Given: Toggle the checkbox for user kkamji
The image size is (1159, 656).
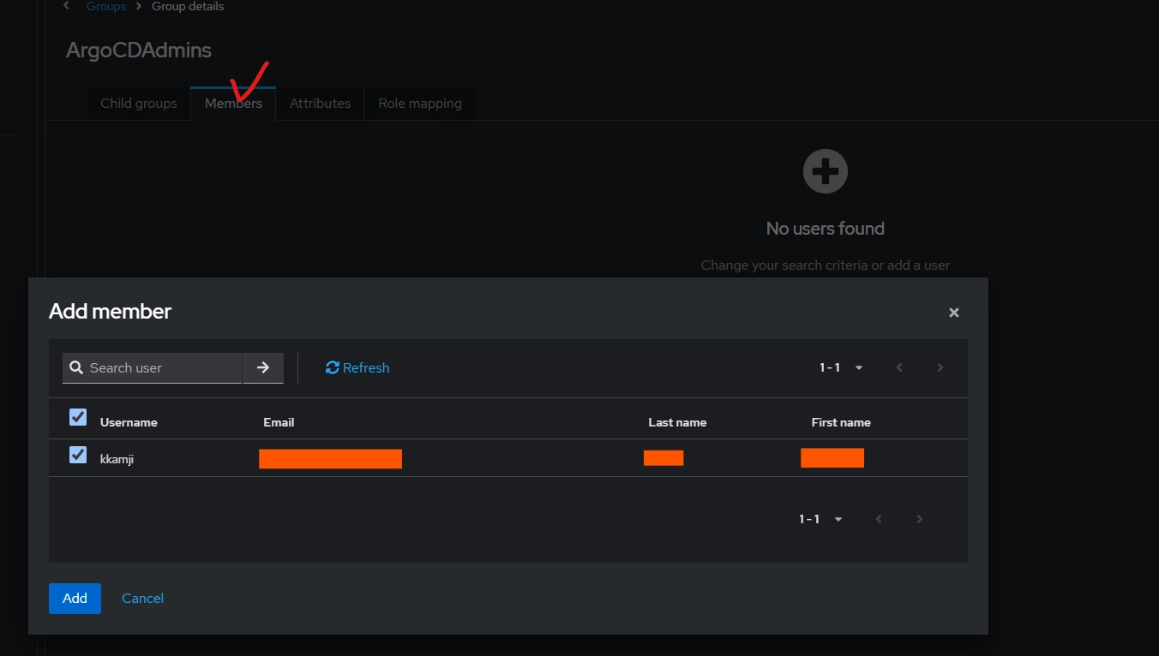Looking at the screenshot, I should point(78,455).
